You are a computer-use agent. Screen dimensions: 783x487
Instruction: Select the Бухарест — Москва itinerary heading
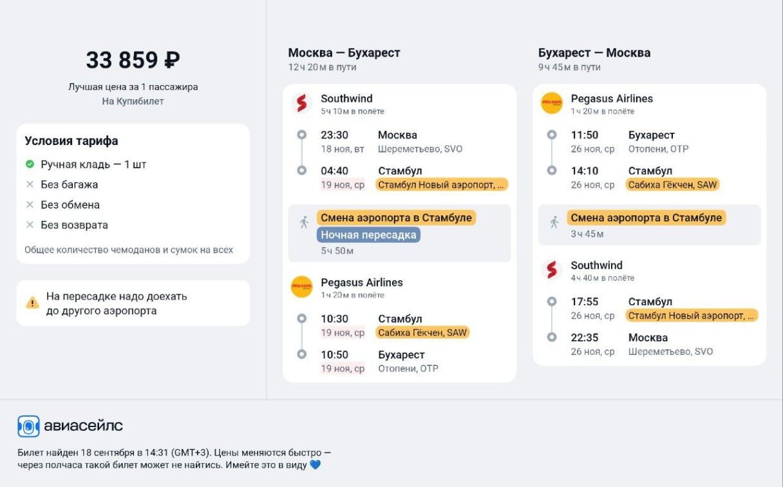pyautogui.click(x=594, y=52)
